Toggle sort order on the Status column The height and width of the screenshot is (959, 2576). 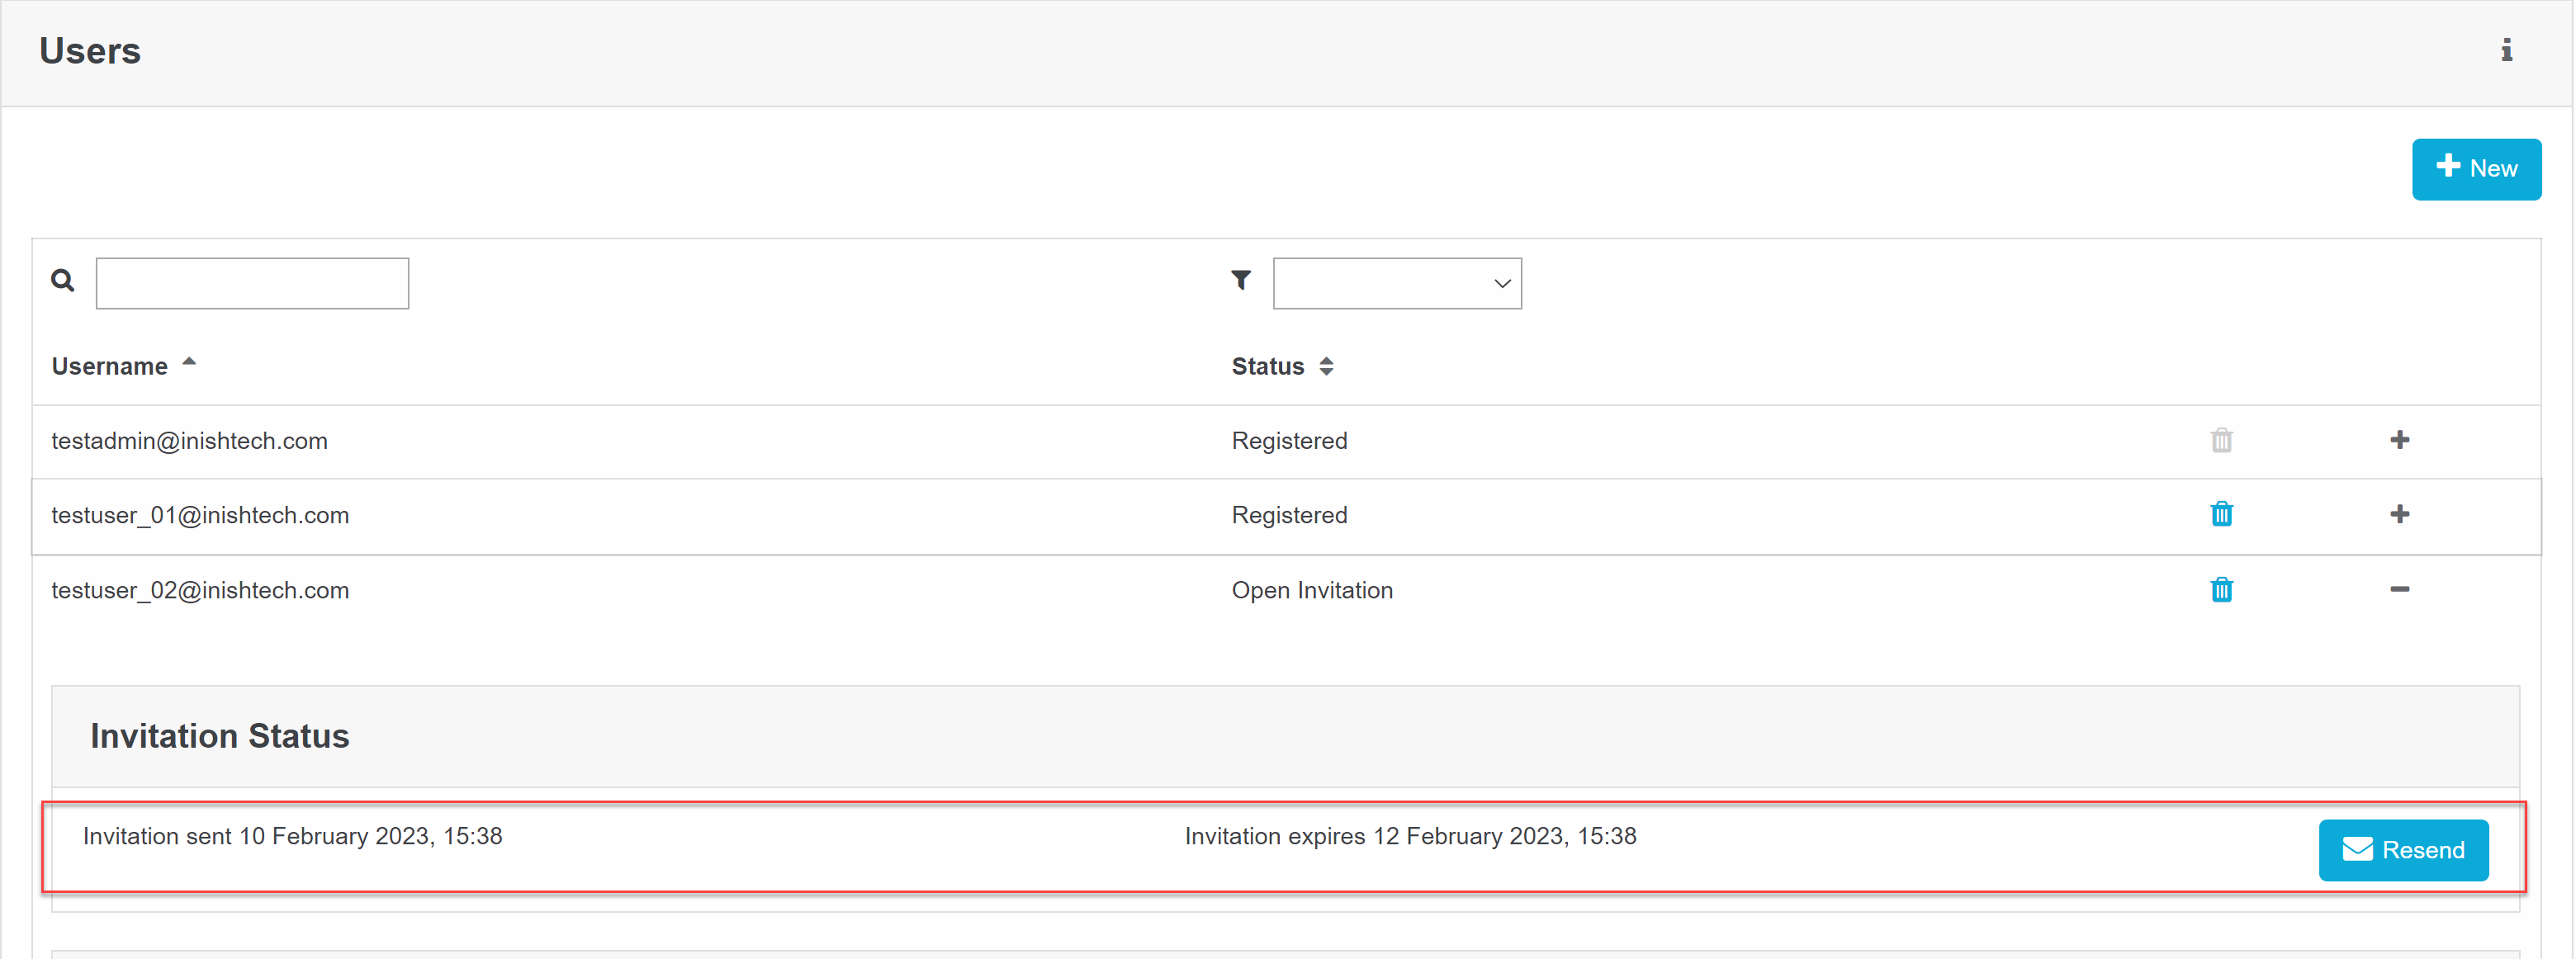coord(1328,366)
